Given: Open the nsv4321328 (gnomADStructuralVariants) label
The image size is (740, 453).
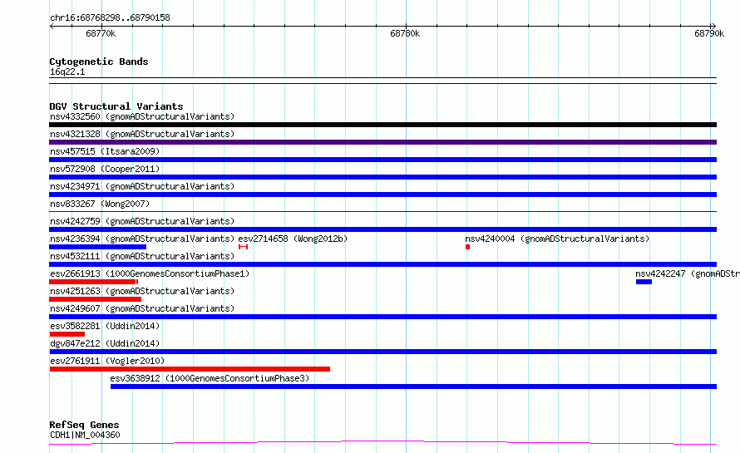Looking at the screenshot, I should (142, 134).
